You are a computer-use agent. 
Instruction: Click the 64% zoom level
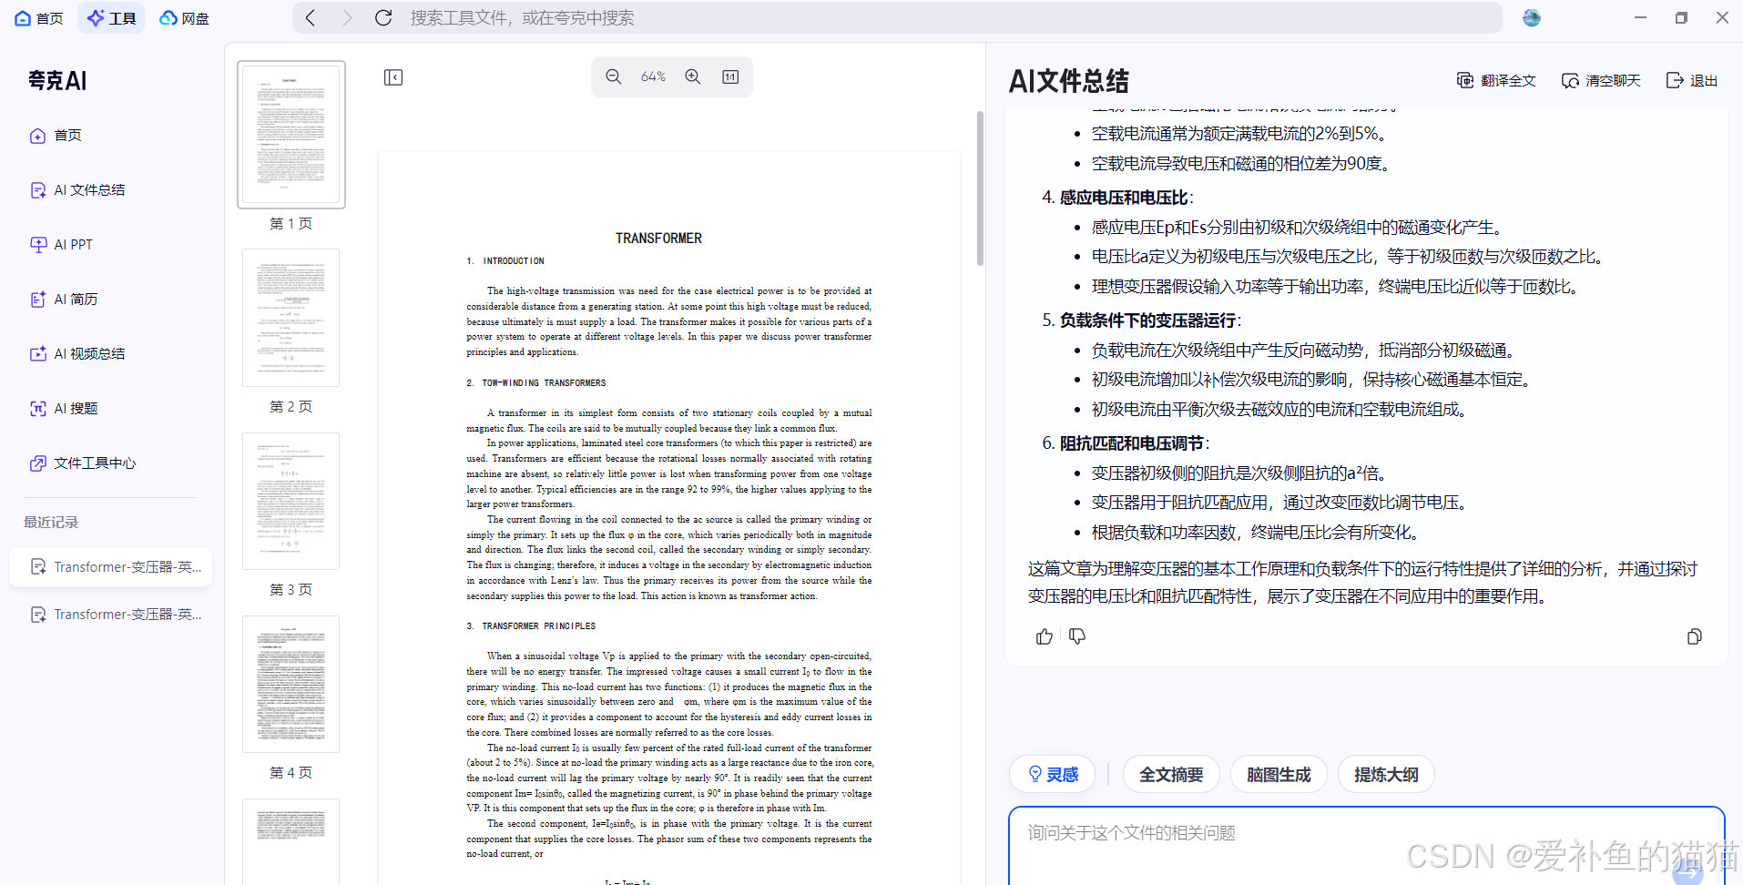tap(653, 77)
